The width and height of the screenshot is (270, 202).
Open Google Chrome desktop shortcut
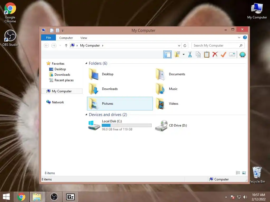[x=10, y=13]
